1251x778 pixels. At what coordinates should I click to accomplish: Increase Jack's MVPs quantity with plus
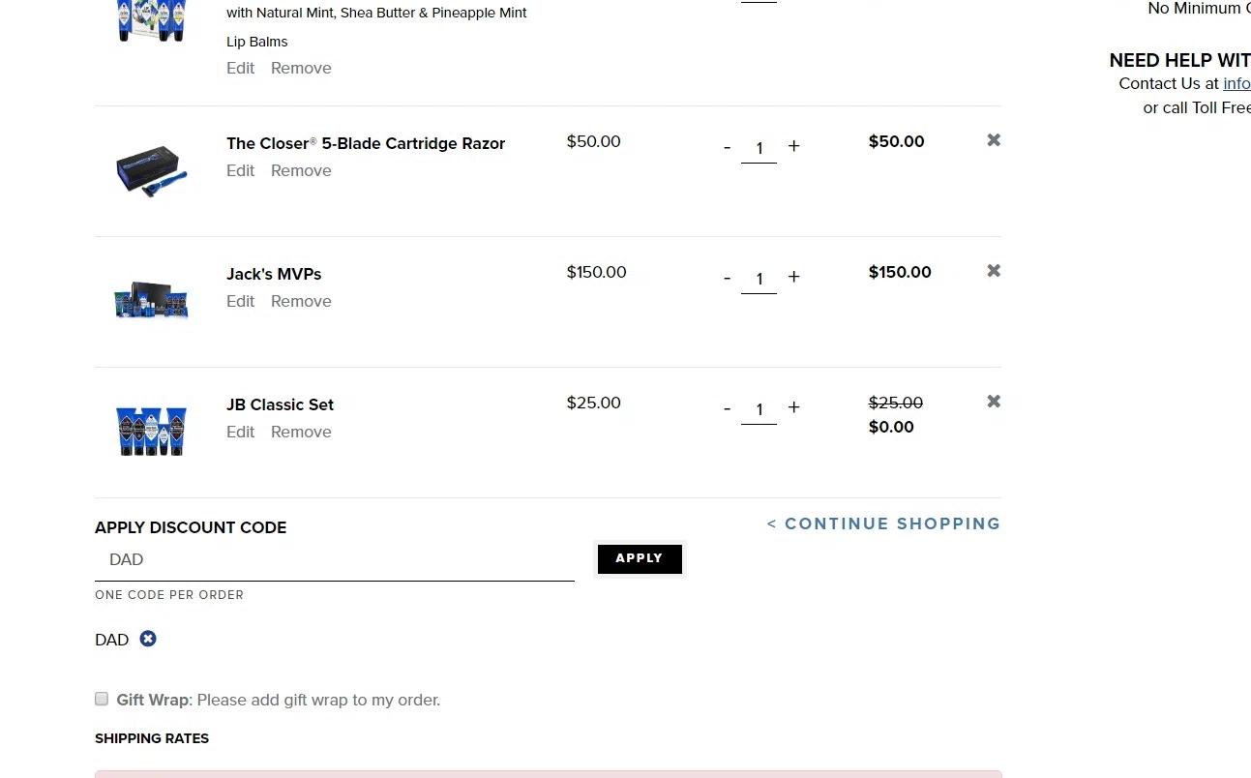[793, 277]
